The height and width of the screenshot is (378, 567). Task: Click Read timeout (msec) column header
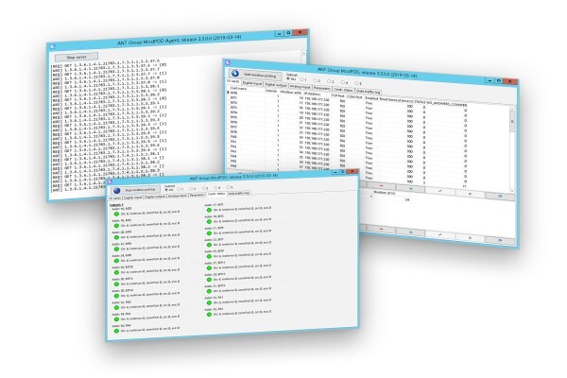pyautogui.click(x=396, y=100)
